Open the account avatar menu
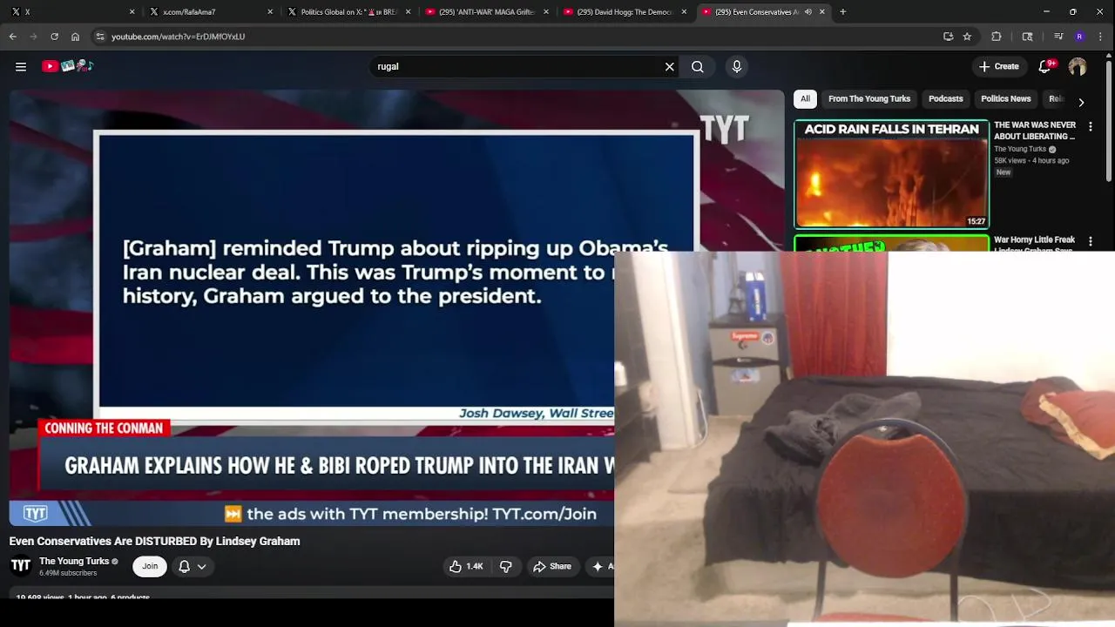This screenshot has width=1115, height=627. [1078, 66]
